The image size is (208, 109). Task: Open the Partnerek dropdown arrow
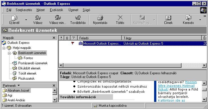19,85
